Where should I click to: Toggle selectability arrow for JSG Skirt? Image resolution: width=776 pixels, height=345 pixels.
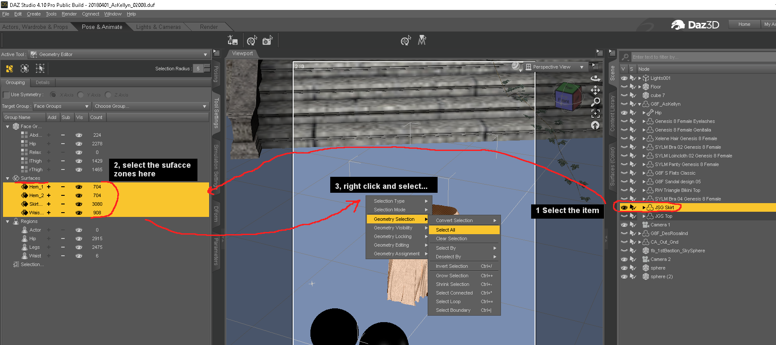click(633, 207)
